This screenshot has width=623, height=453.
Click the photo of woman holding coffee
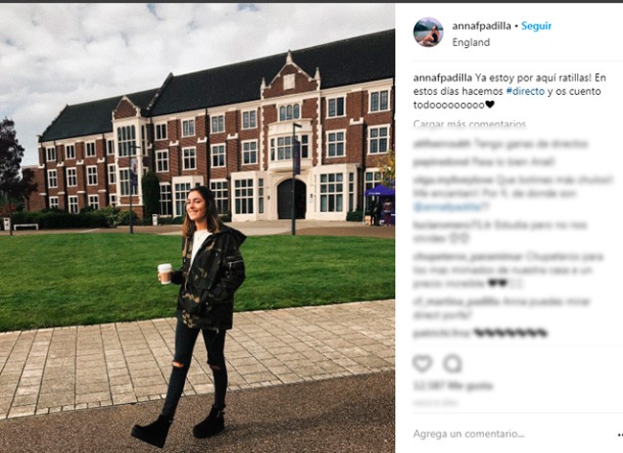point(197,228)
